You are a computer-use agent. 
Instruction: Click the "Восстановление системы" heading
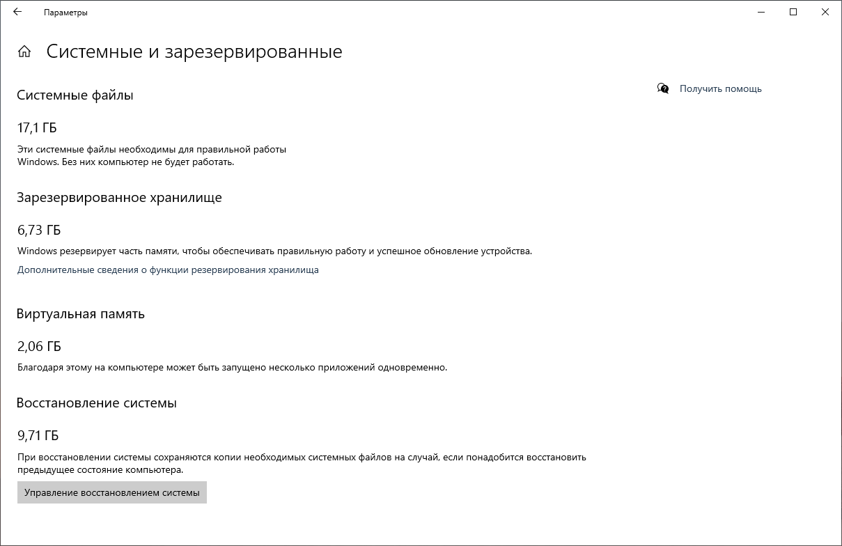tap(97, 403)
